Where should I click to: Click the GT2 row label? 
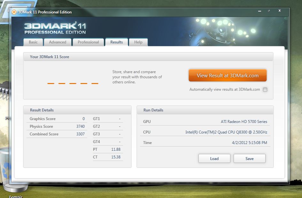[96, 126]
